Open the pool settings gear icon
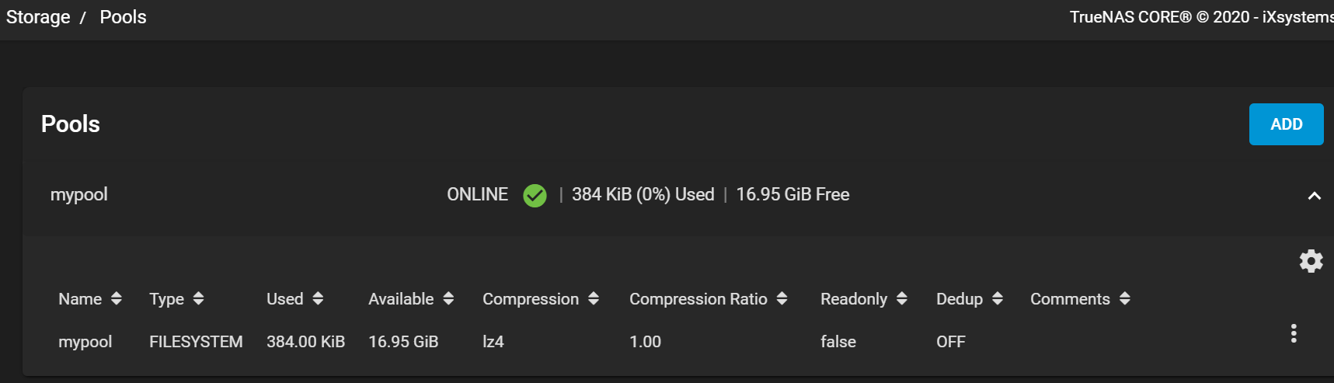Screen dimensions: 1334x383 [x=1311, y=261]
